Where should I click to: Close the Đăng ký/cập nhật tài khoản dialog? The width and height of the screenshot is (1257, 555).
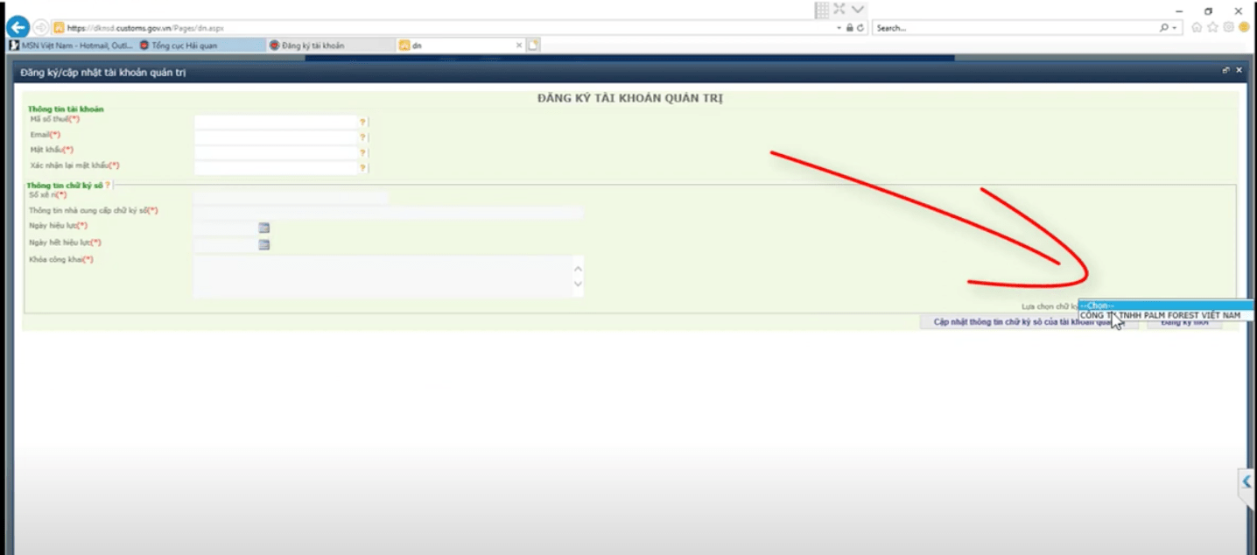pyautogui.click(x=1239, y=70)
